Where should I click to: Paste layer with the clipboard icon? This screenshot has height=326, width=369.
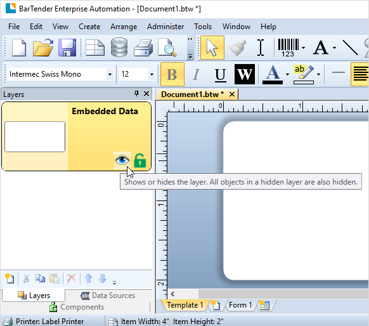55,278
